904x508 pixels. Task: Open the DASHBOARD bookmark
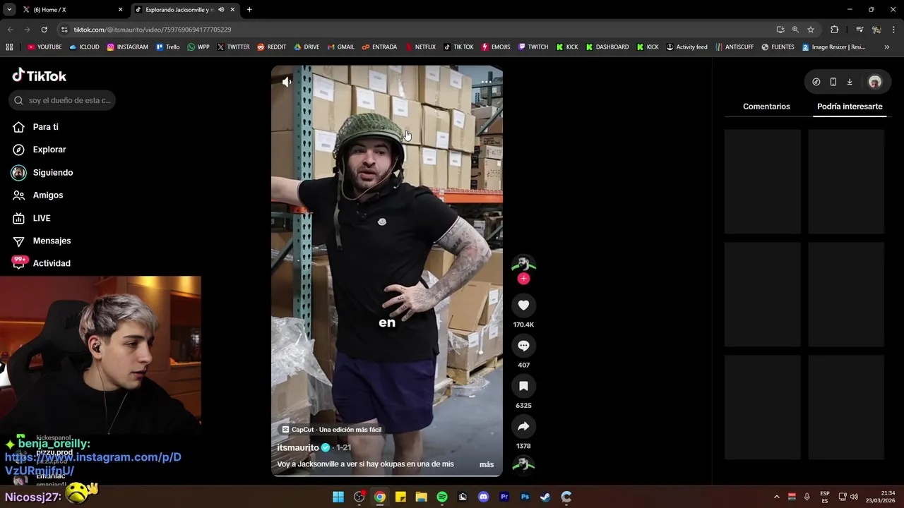pos(607,47)
